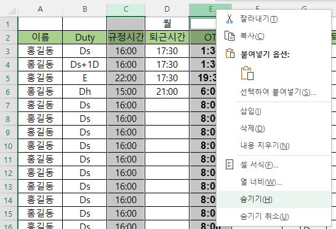336x229 pixels.
Task: Click the 22:00 cell in 규정시간 column
Action: [126, 78]
